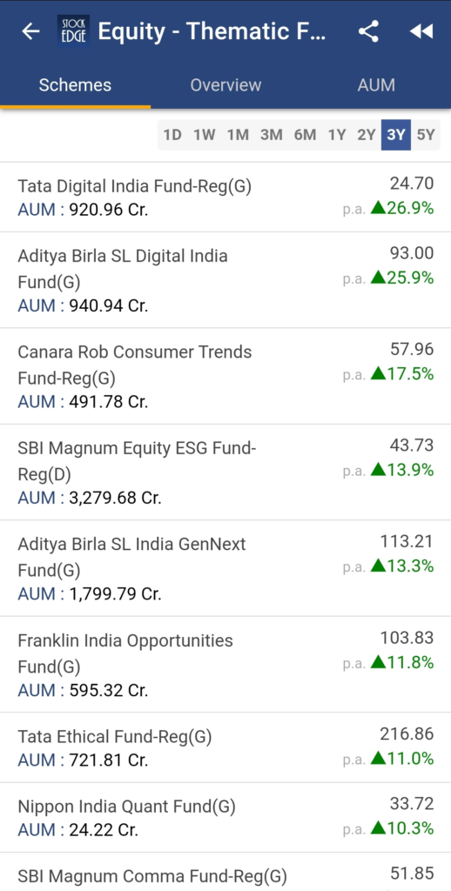Open Tata Digital India Fund-Reg(G)
Screen dimensions: 451x891
[225, 198]
